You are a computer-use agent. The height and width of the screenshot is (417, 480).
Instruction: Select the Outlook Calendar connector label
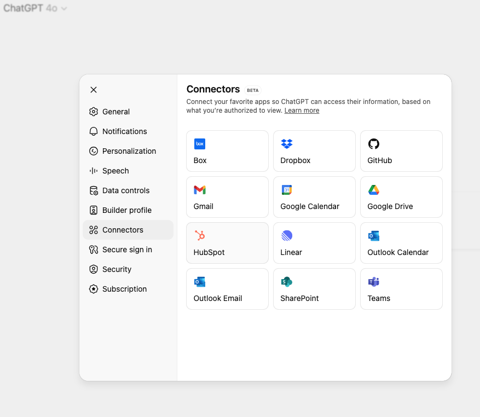click(x=398, y=252)
